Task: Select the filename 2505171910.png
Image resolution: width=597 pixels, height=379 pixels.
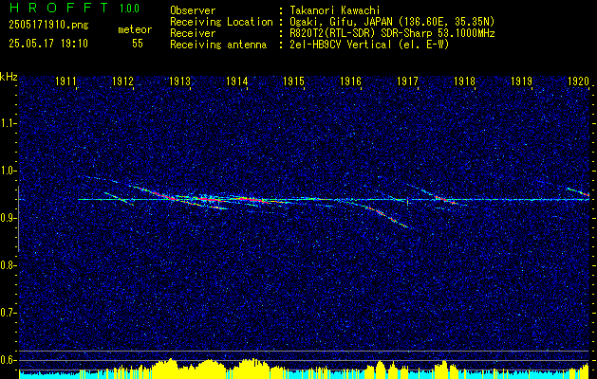Action: pyautogui.click(x=48, y=26)
